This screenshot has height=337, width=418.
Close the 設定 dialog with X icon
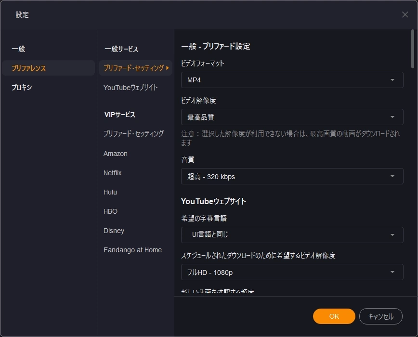[x=405, y=14]
